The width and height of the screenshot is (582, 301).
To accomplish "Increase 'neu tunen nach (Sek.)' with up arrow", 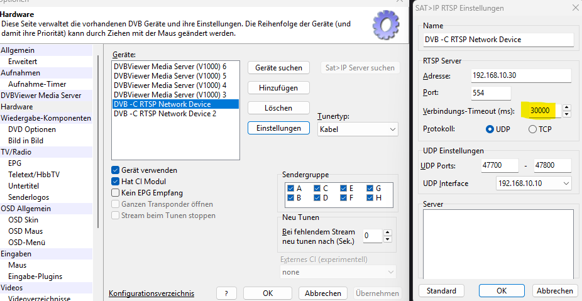I will click(388, 233).
